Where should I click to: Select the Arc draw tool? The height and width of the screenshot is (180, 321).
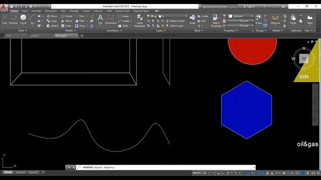(x=32, y=19)
